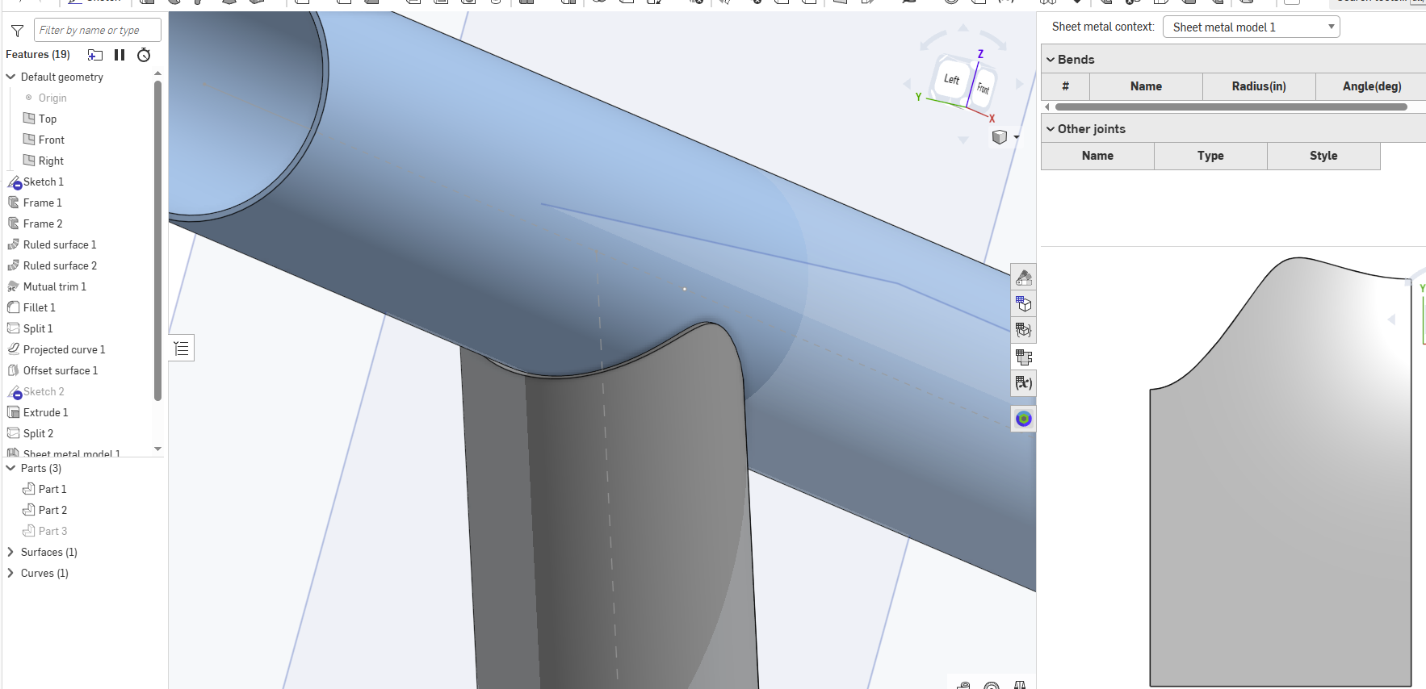Image resolution: width=1426 pixels, height=689 pixels.
Task: Toggle the feature list panel button
Action: [182, 349]
